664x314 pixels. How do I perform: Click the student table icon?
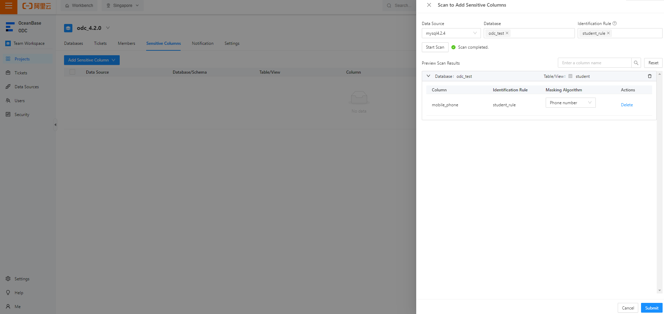pyautogui.click(x=570, y=76)
